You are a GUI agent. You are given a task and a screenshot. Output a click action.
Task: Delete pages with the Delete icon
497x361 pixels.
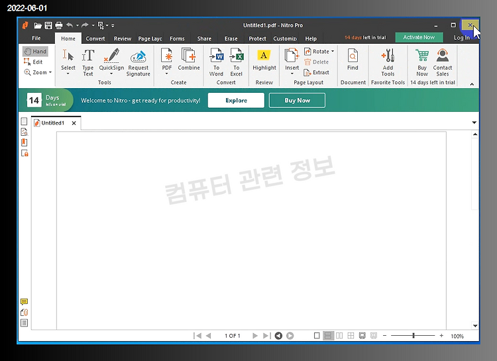point(317,62)
